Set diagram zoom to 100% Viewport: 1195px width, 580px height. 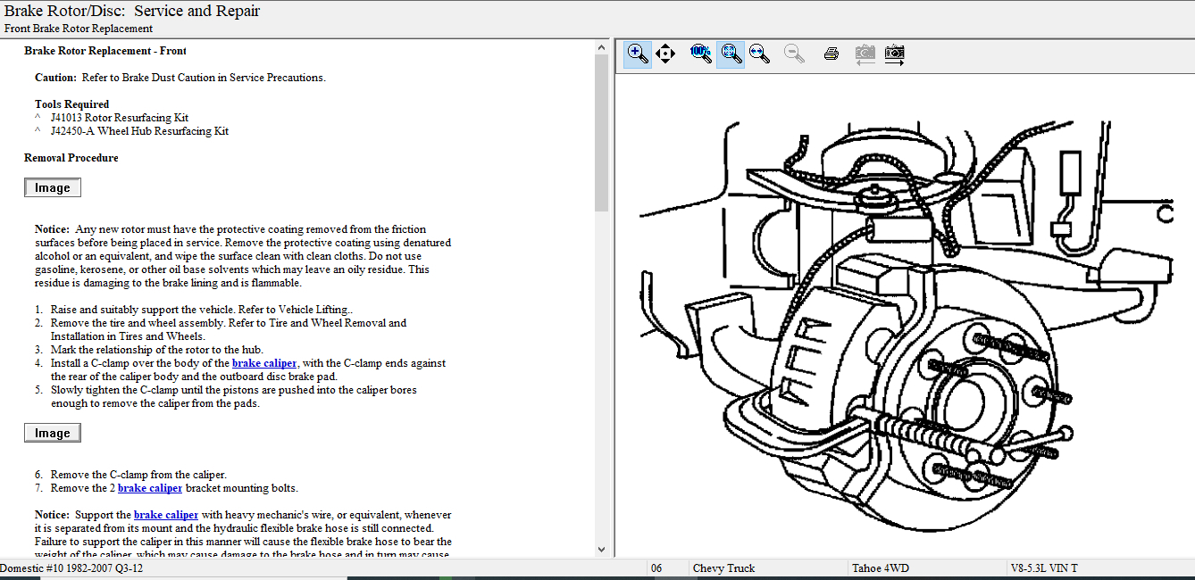(701, 54)
